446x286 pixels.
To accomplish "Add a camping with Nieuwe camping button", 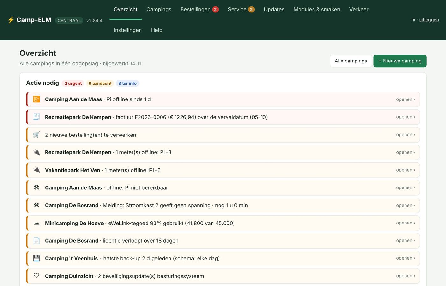I will tap(400, 61).
